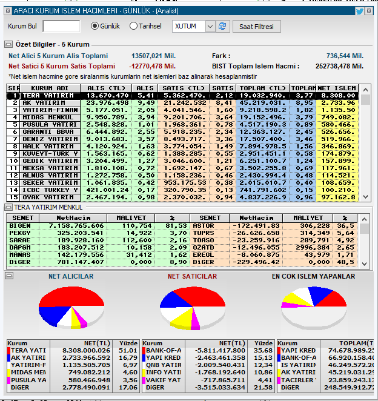
Task: Click the Twitter bird icon in title bar
Action: point(359,11)
